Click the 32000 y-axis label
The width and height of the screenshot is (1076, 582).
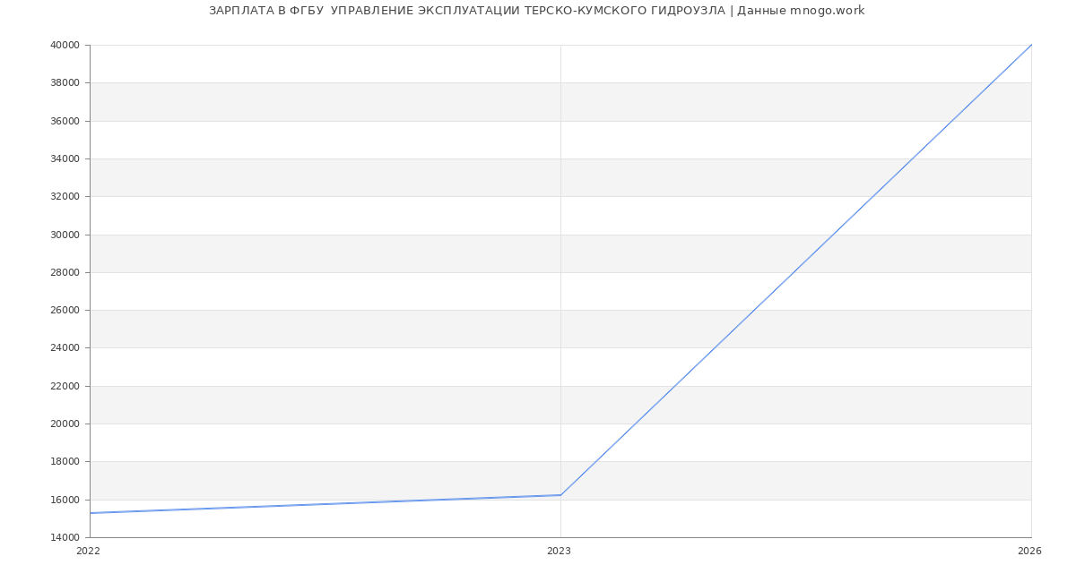pyautogui.click(x=65, y=196)
